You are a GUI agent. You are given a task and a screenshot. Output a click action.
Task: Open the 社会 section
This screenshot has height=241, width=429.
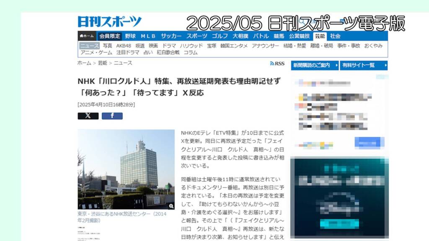335,36
